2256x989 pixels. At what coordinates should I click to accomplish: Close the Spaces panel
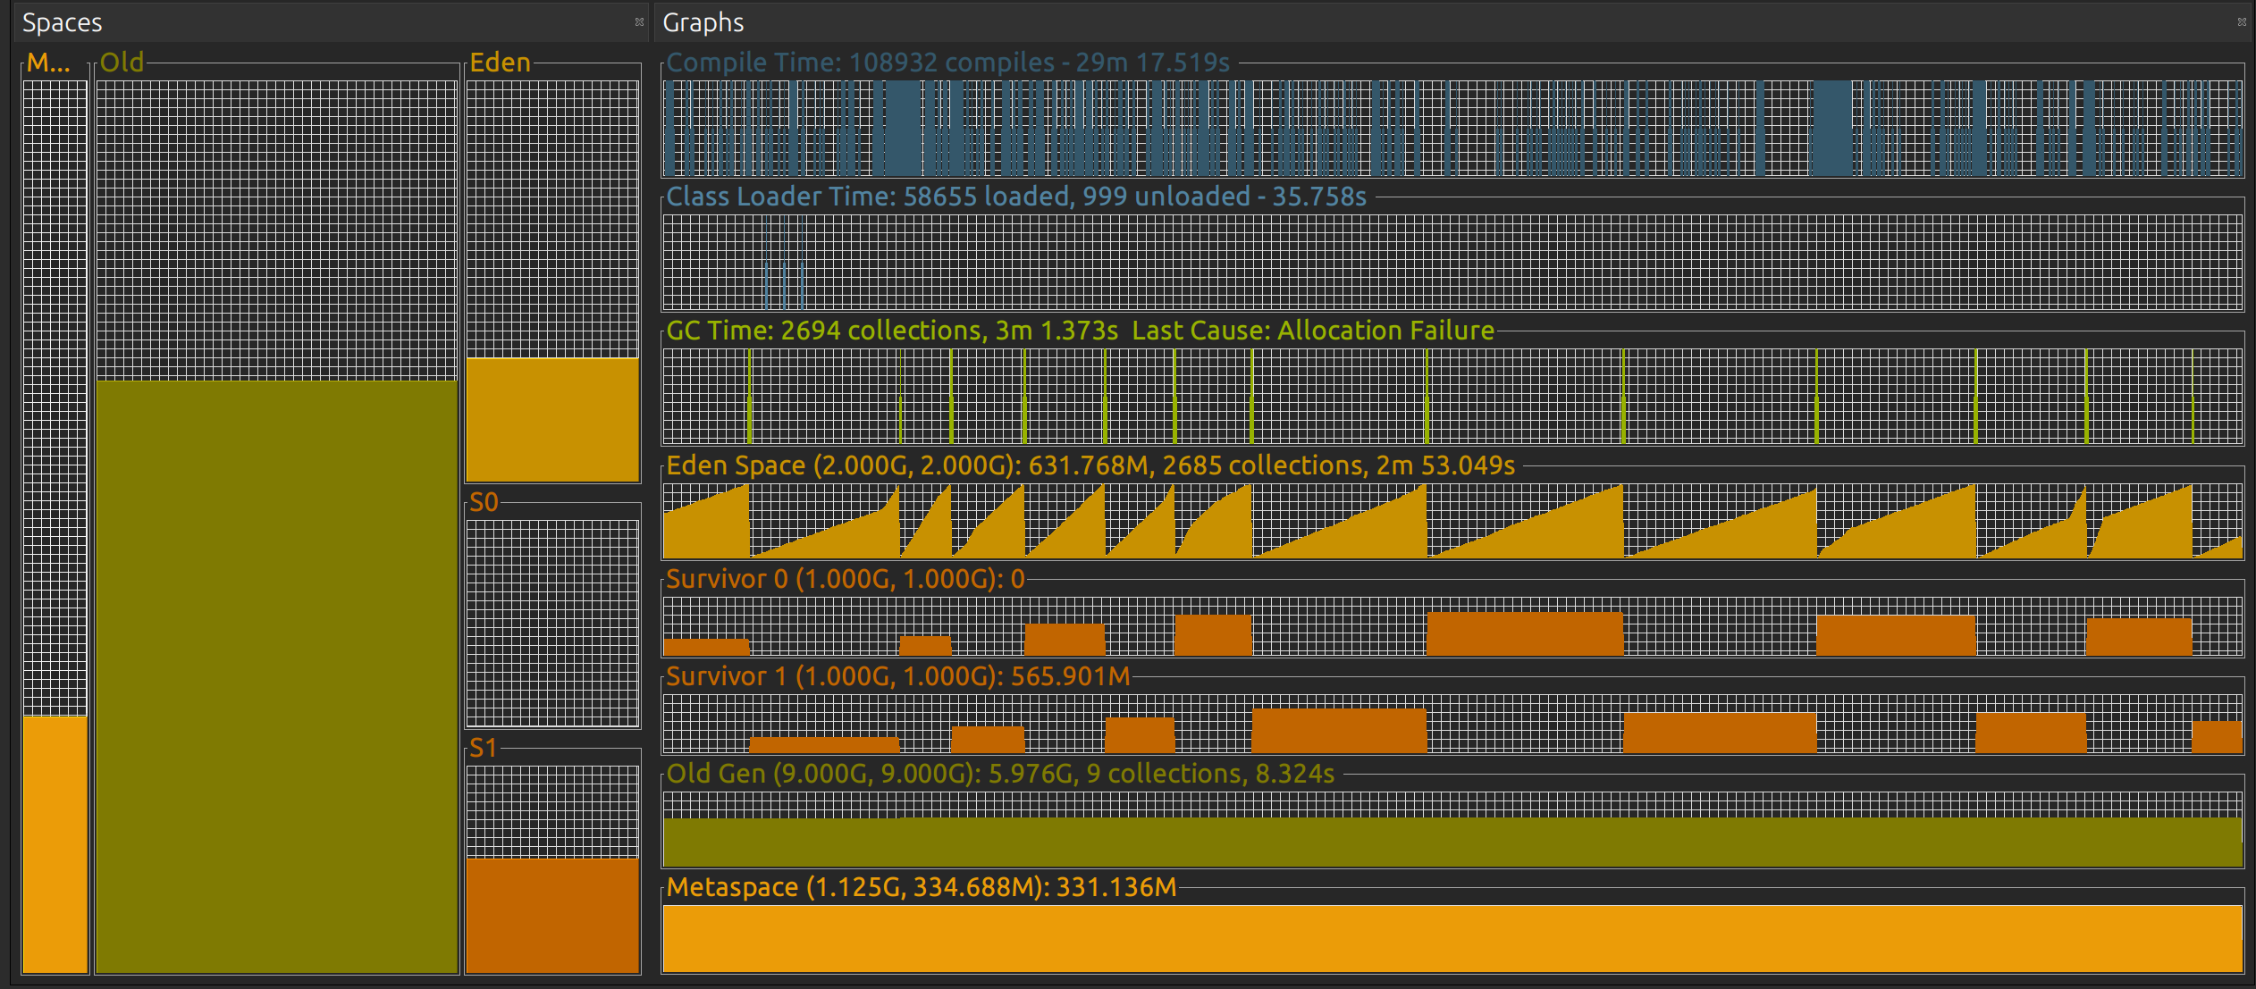[639, 22]
